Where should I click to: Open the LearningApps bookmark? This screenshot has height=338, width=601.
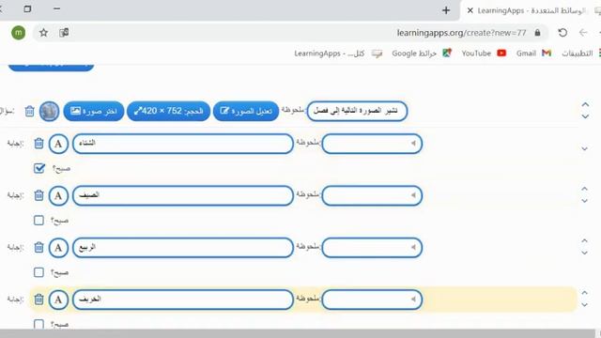pos(338,54)
